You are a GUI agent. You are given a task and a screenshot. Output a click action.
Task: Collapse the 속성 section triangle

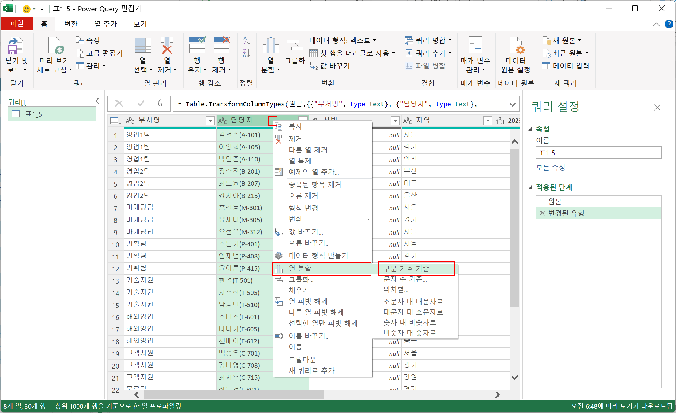(x=530, y=129)
